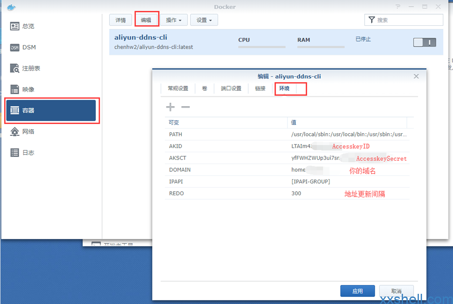The height and width of the screenshot is (304, 453).
Task: Switch to the 卷 volume tab
Action: click(x=204, y=89)
